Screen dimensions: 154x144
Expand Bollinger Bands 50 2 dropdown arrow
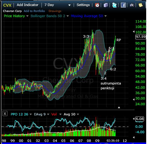[x=68, y=16]
